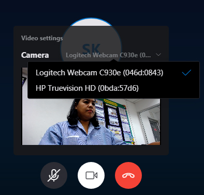Click the blue checkmark beside Logitech Webcam
204x195 pixels.
(186, 73)
